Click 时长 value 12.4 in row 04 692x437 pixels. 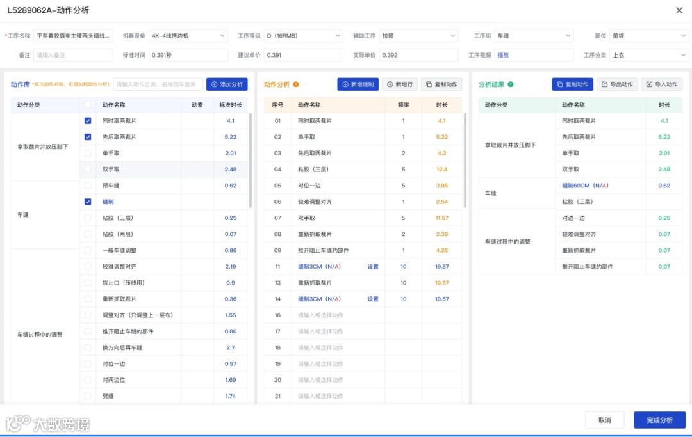[x=441, y=170]
